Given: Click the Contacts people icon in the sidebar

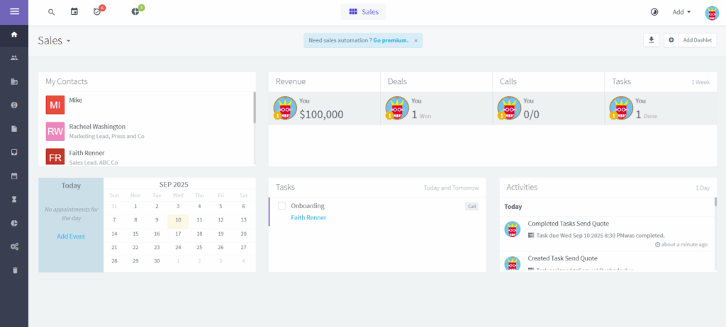Looking at the screenshot, I should coord(14,58).
